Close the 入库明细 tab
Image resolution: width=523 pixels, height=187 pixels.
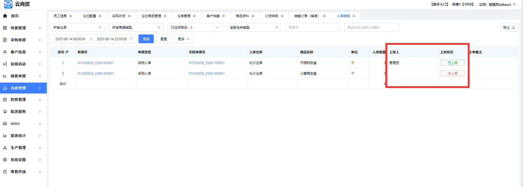point(354,16)
